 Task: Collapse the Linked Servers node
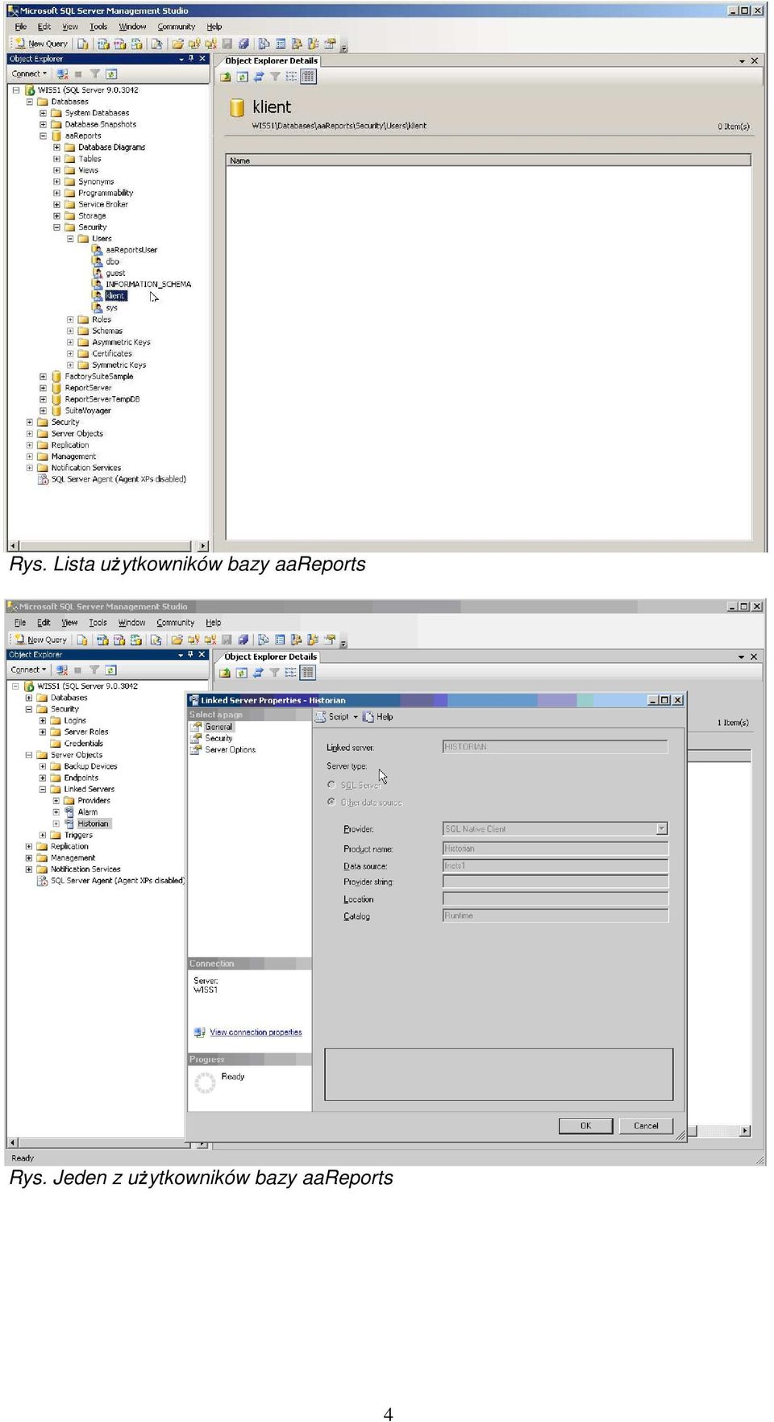tap(43, 790)
